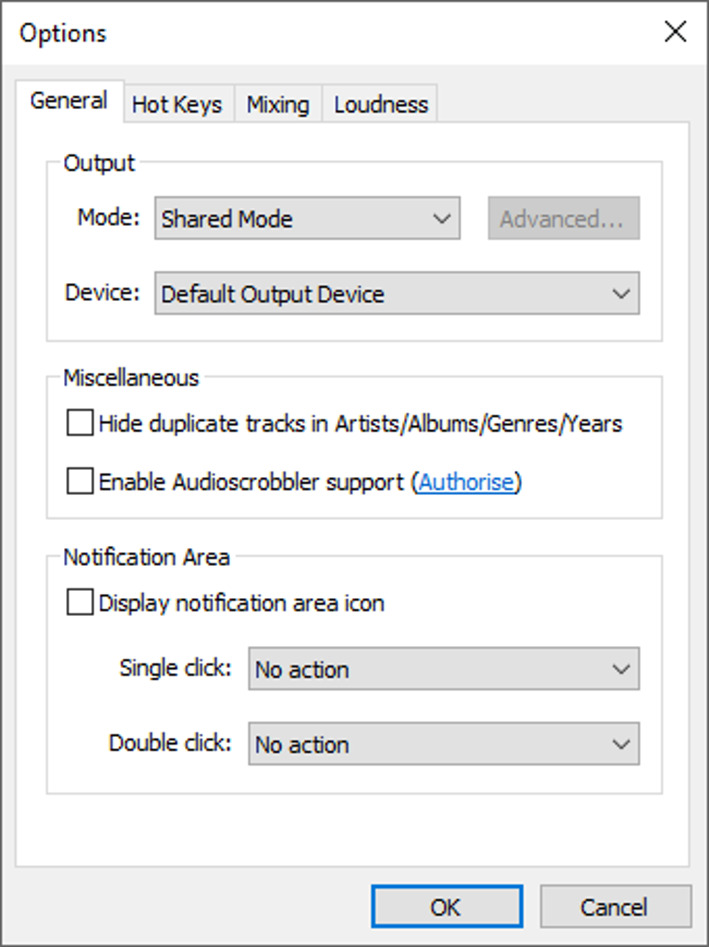Viewport: 709px width, 947px height.
Task: Click the Cancel button
Action: 615,907
